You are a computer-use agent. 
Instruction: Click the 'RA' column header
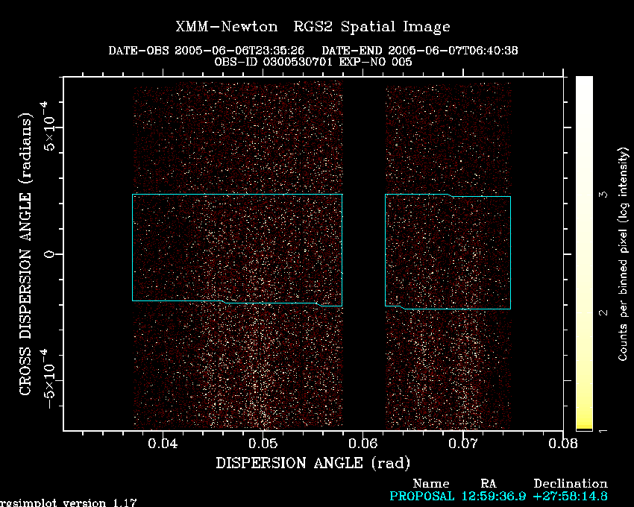click(489, 484)
